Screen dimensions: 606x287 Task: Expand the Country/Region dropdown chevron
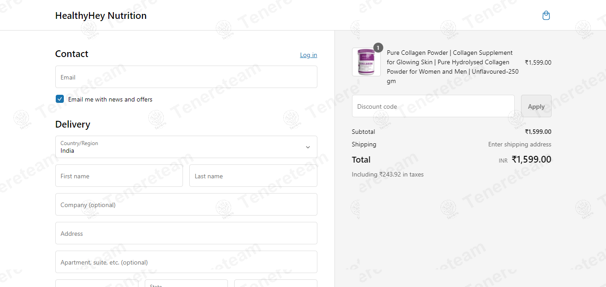click(307, 147)
